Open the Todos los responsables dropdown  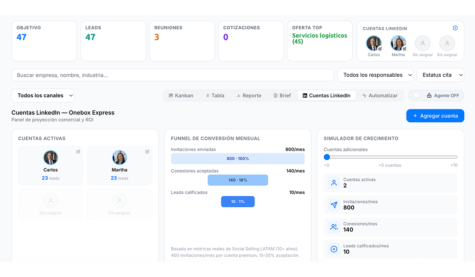(x=375, y=75)
